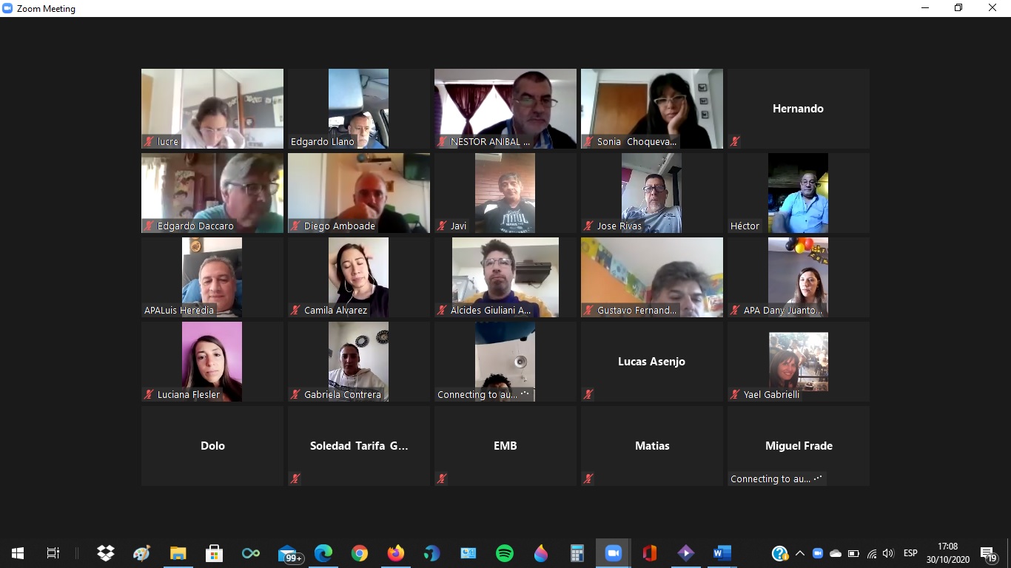Click muted mic icon on Matias's tile
This screenshot has height=568, width=1011.
(588, 479)
